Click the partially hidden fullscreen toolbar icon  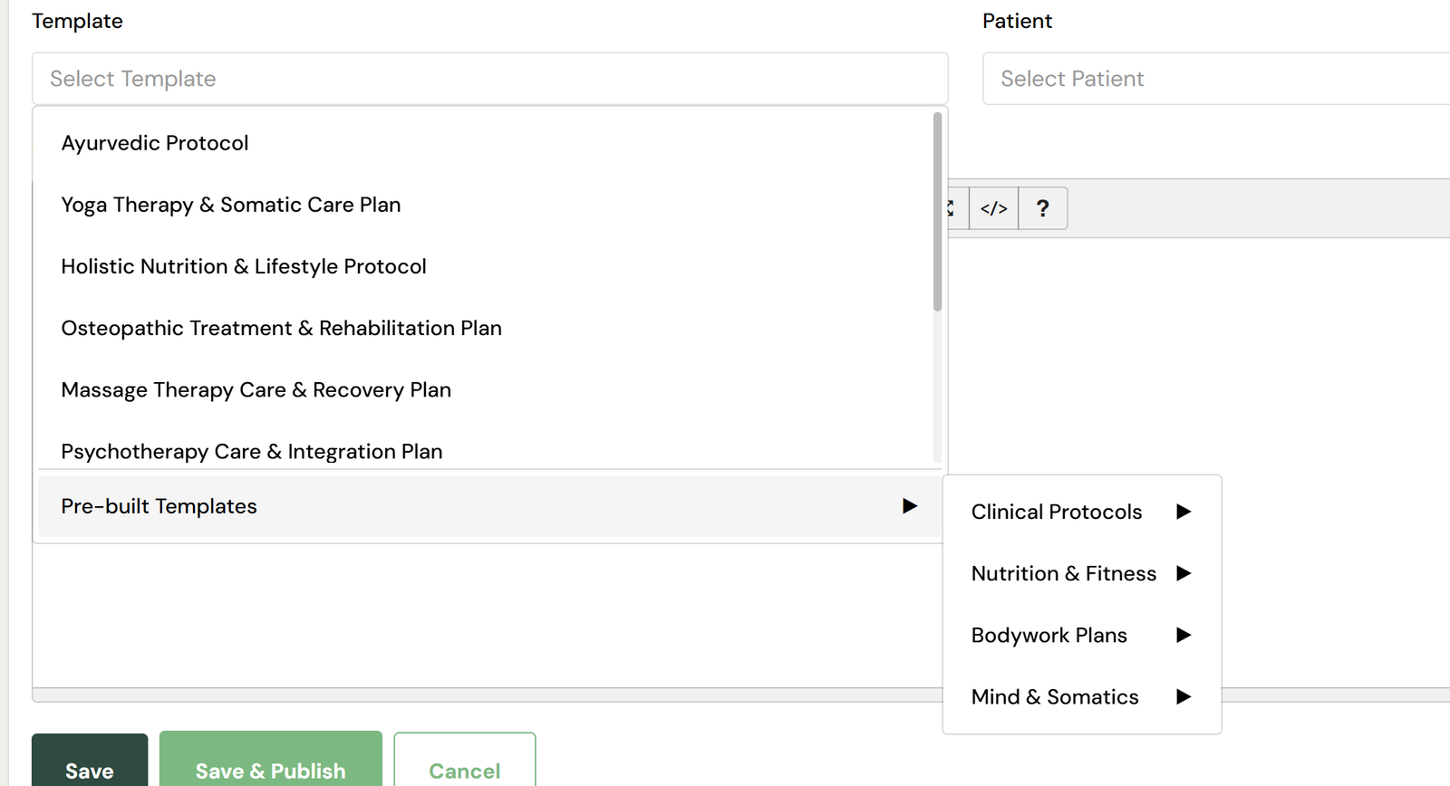[x=955, y=208]
